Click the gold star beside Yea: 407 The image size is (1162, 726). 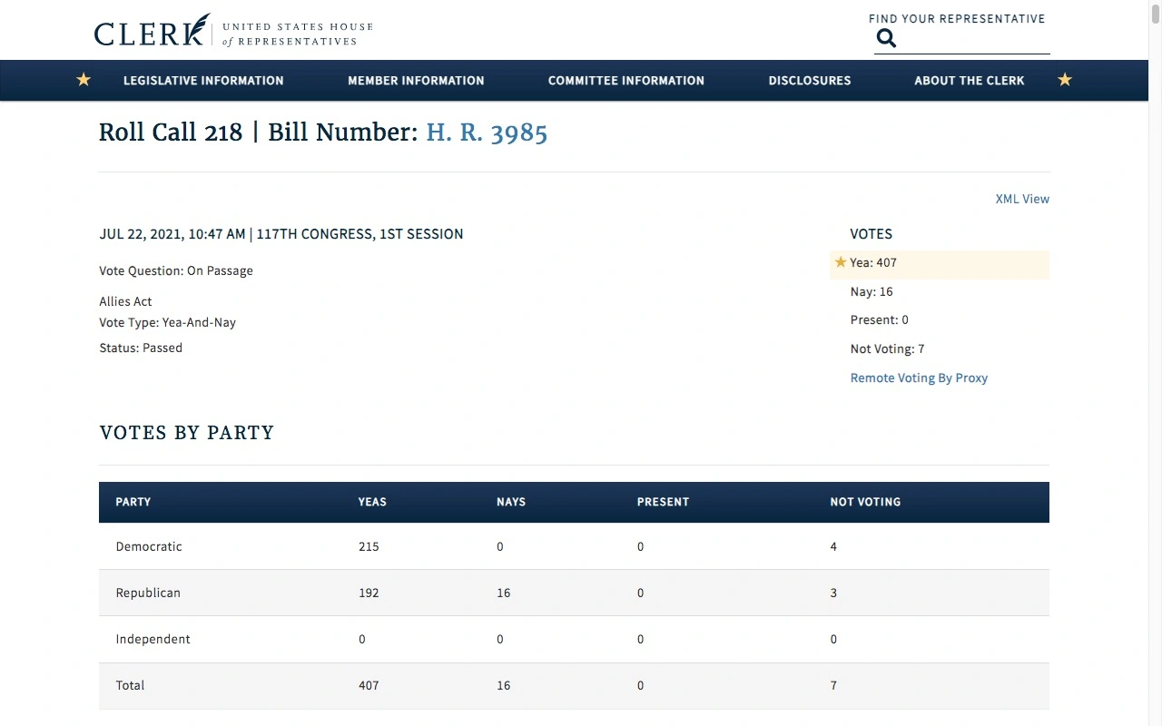pos(840,262)
